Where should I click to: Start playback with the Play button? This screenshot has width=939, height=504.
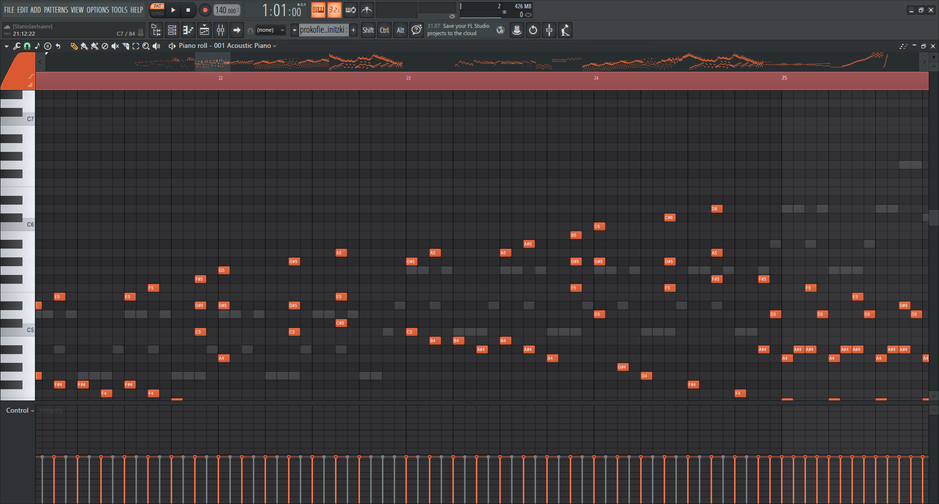(x=173, y=10)
